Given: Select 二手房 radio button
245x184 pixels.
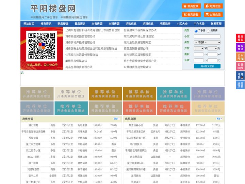Looking at the screenshot, I should point(196,31).
